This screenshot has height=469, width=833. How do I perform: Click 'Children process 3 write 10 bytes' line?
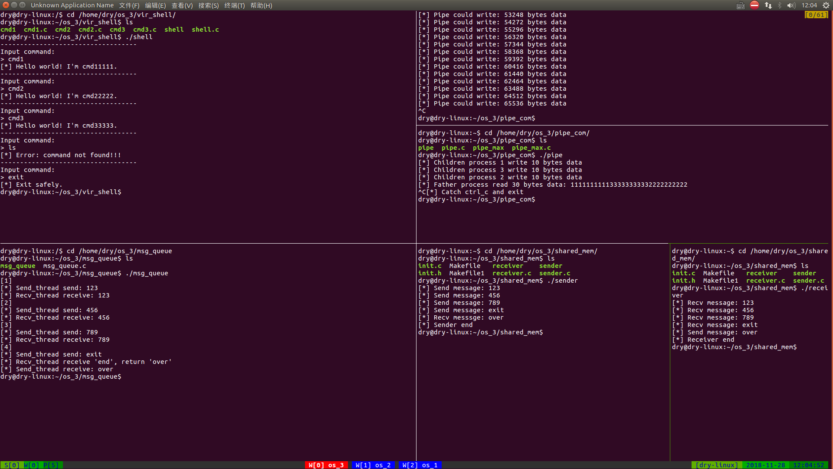point(500,170)
